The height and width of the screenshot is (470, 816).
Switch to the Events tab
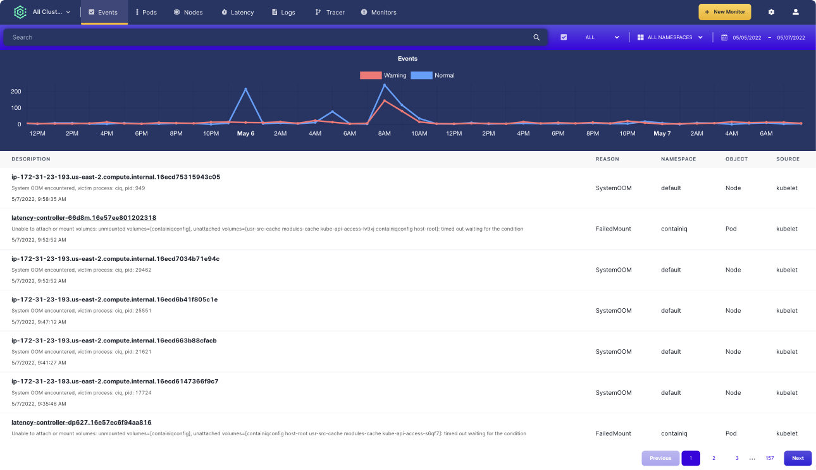104,12
